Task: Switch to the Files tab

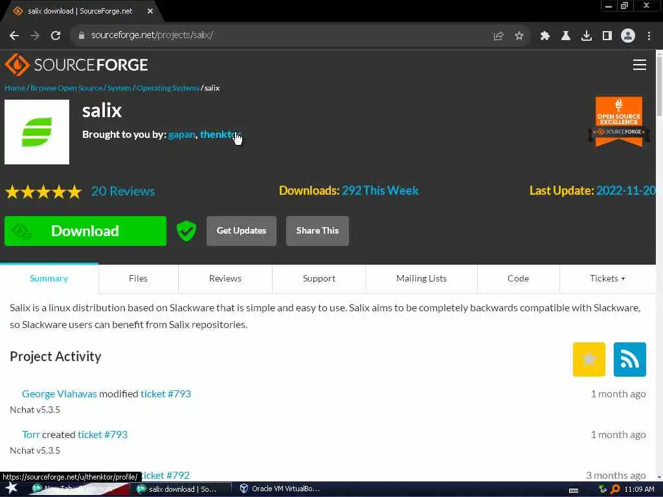Action: pos(139,278)
